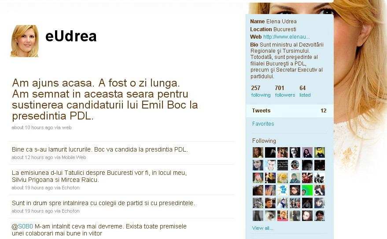Screen dimensions: 387x239
Task: Open the 'alt ce va' logo avatar
Action: pos(283,190)
